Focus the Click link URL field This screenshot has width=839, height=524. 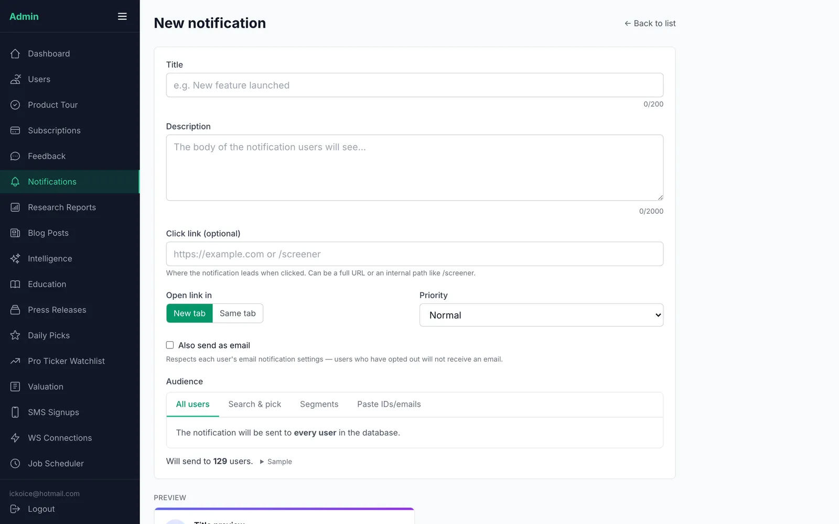[415, 254]
